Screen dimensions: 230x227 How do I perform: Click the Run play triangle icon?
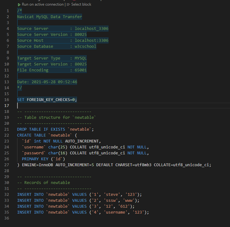[19, 5]
